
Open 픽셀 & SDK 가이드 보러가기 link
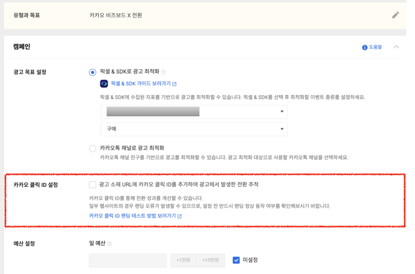click(x=143, y=84)
